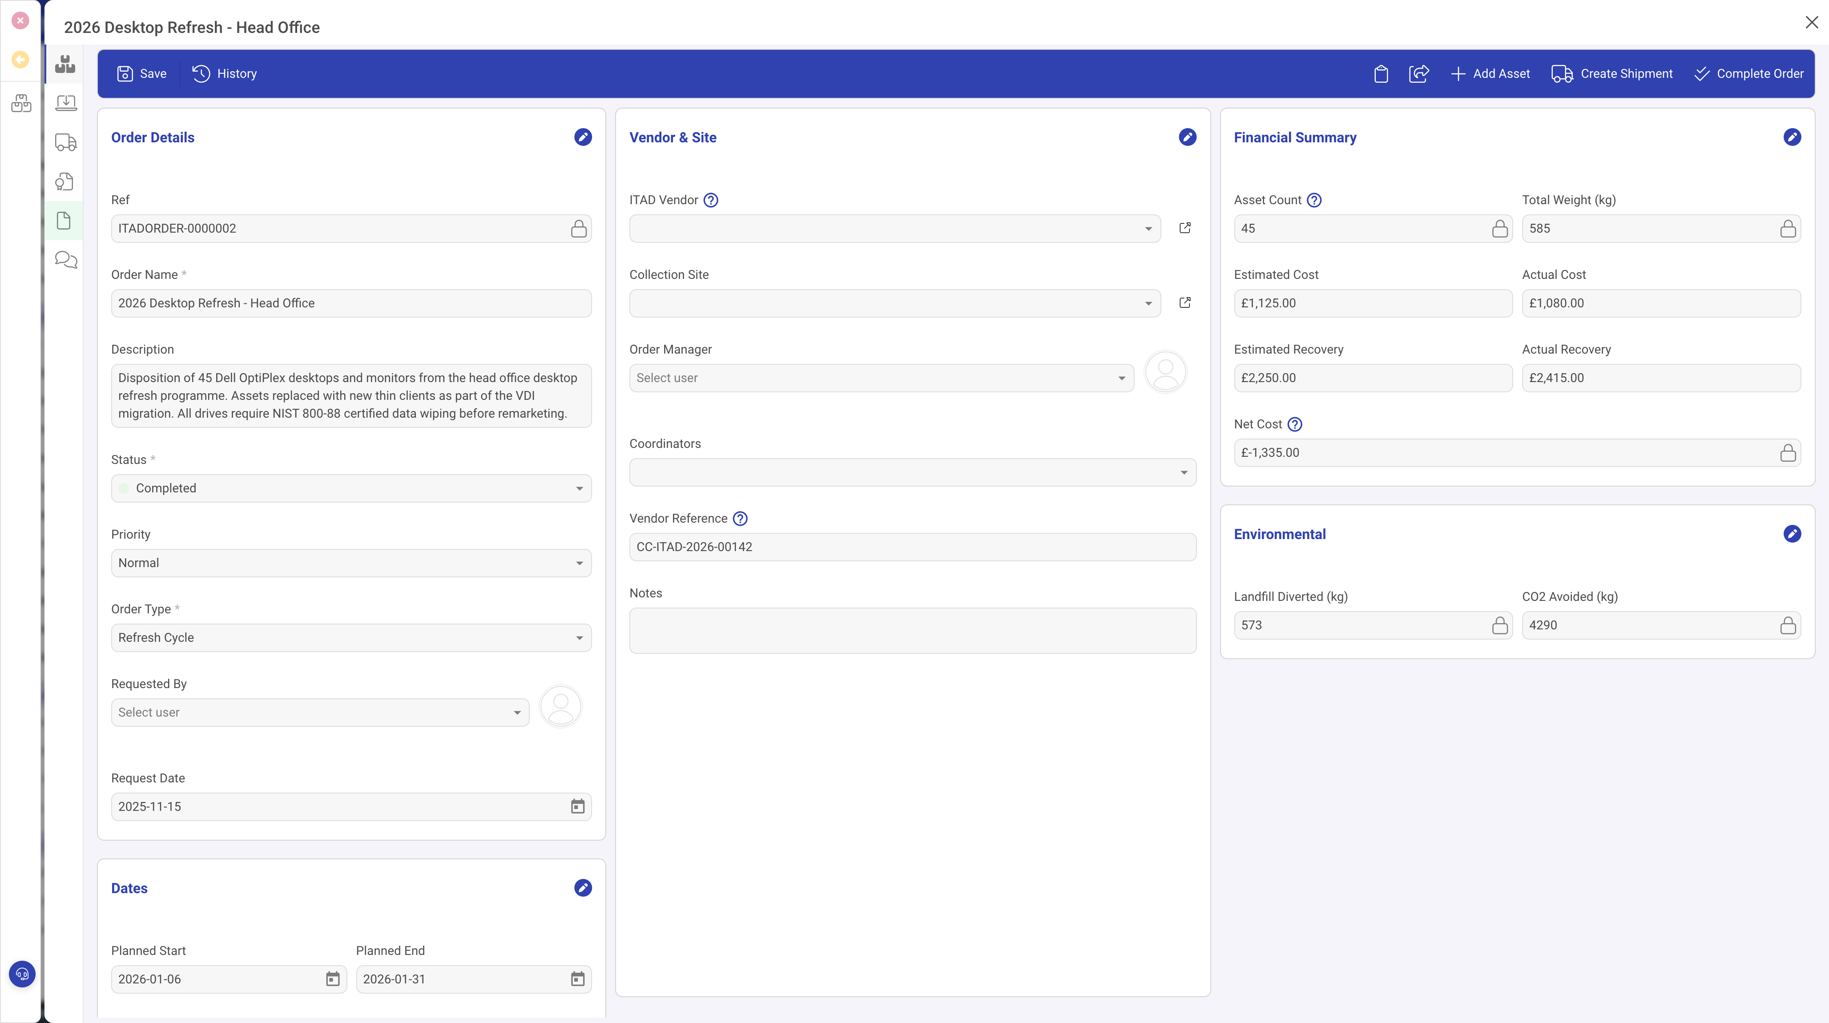Click the share icon in the toolbar
1829x1023 pixels.
[1418, 73]
